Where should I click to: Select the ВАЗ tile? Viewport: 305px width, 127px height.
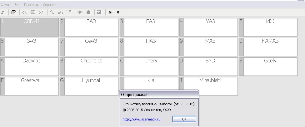89,27
